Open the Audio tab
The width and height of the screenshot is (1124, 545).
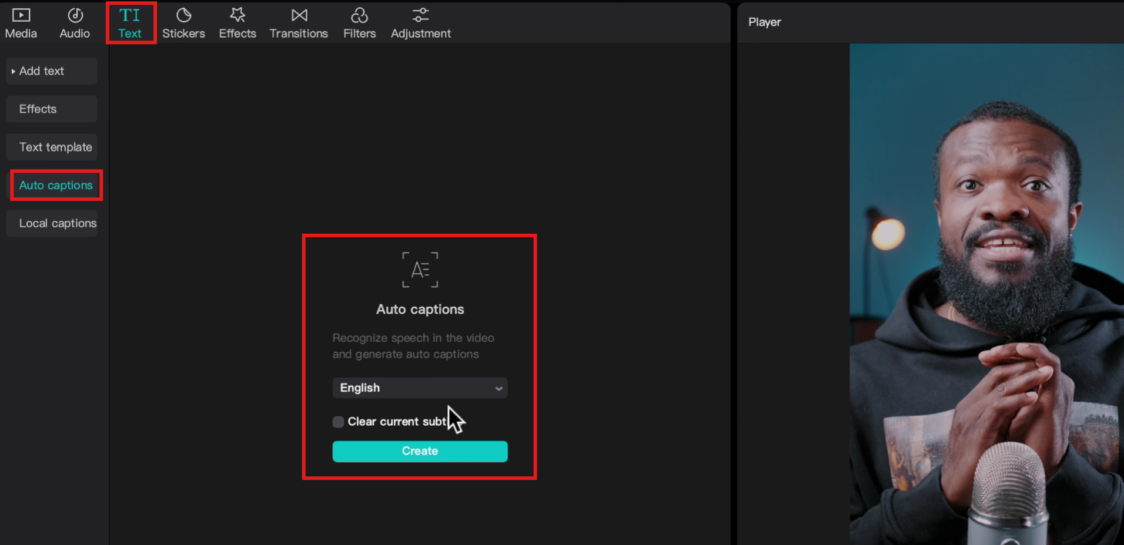click(x=75, y=23)
